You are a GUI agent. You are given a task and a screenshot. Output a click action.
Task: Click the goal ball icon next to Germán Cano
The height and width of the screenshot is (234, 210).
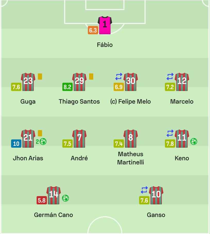(65, 198)
